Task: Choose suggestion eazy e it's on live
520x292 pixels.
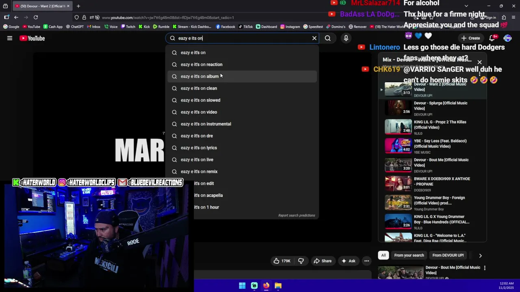Action: [x=242, y=160]
